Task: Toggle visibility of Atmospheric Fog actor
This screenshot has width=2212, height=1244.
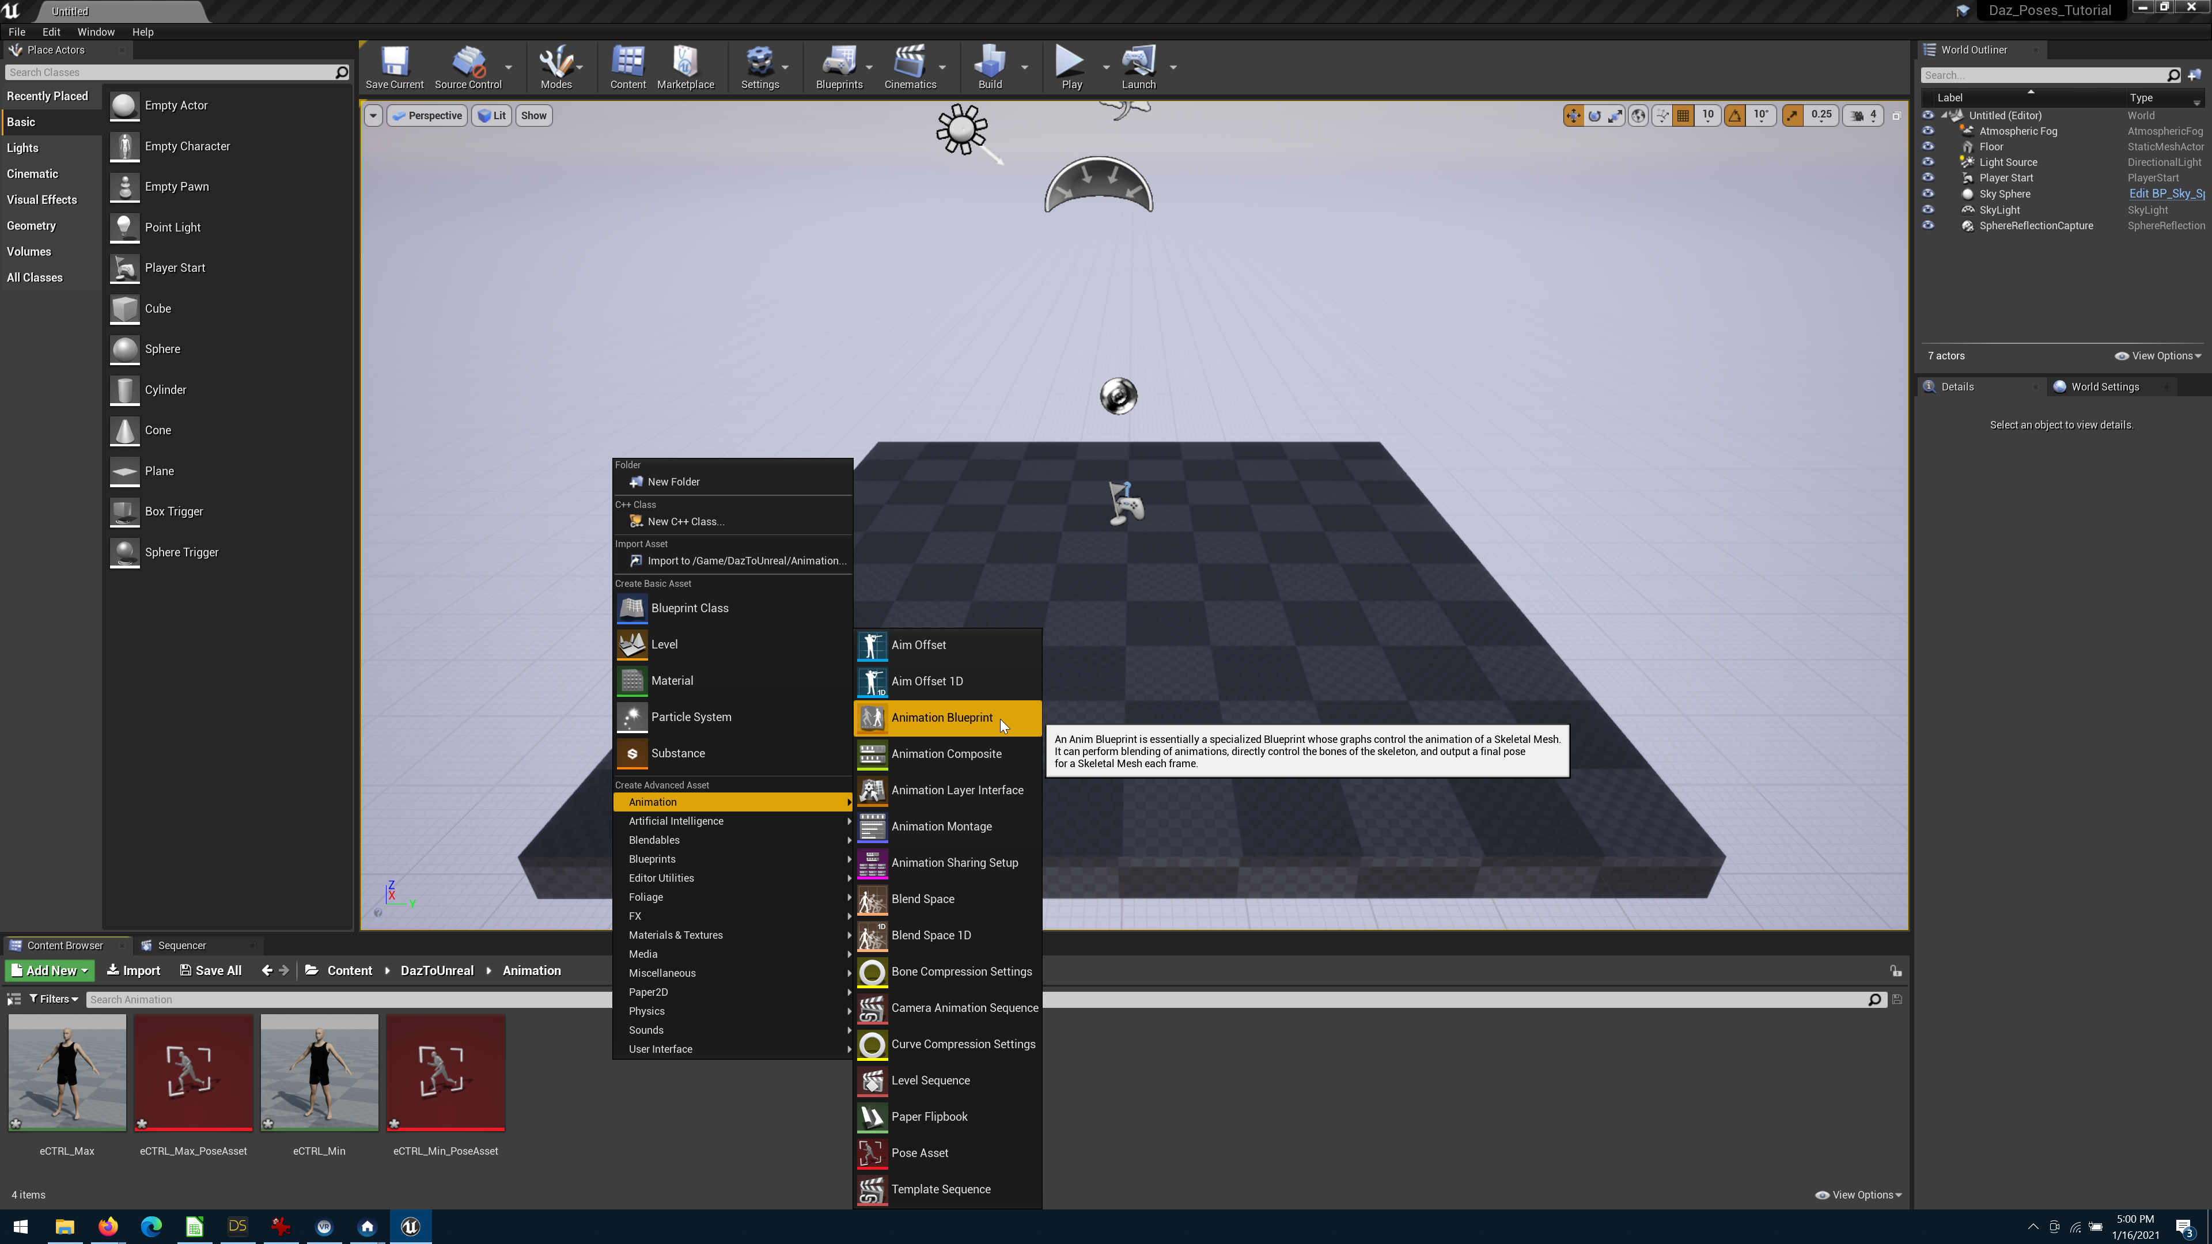Action: pyautogui.click(x=1928, y=131)
